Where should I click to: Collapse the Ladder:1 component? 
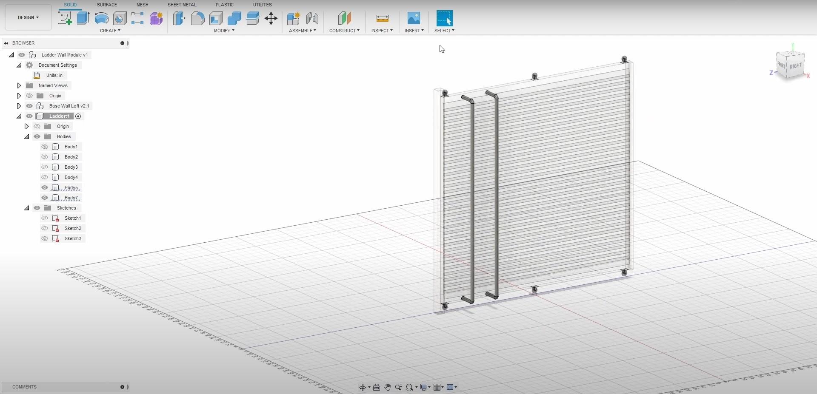click(19, 116)
